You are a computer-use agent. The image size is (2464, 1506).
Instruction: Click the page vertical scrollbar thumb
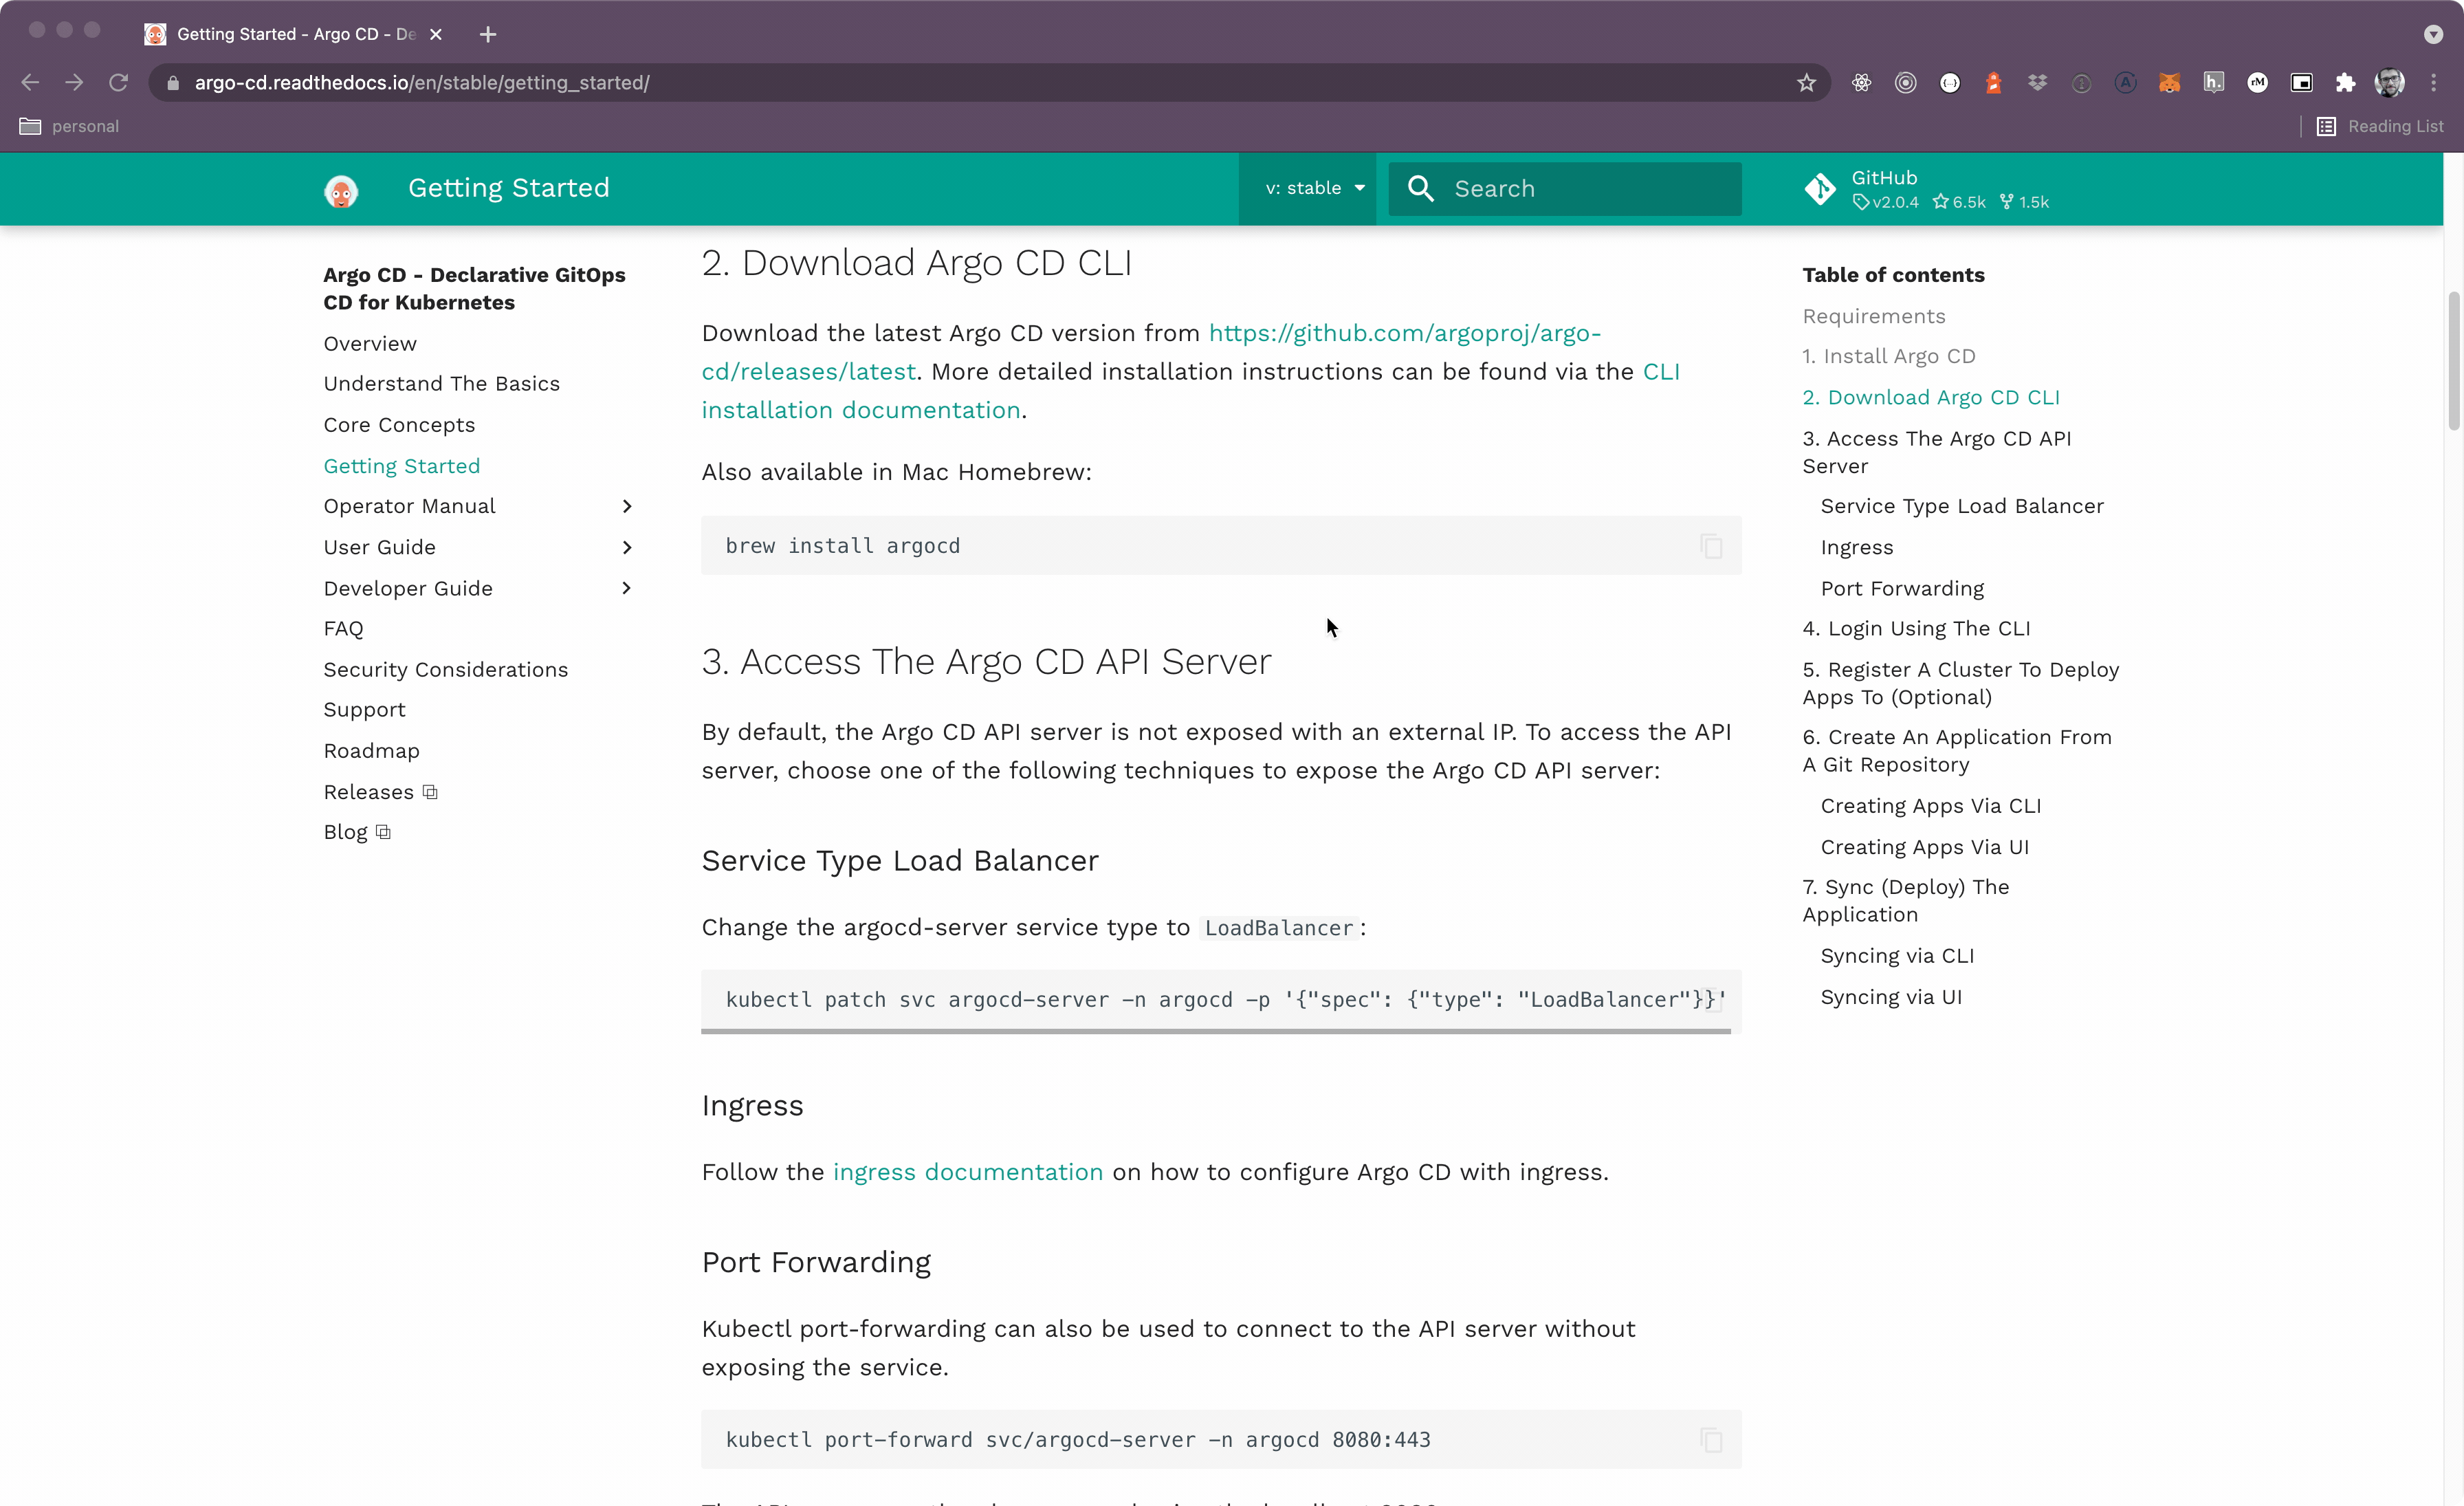(2453, 360)
